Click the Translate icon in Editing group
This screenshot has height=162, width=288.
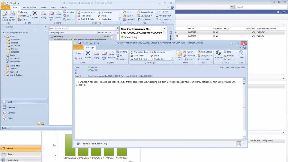coord(218,54)
